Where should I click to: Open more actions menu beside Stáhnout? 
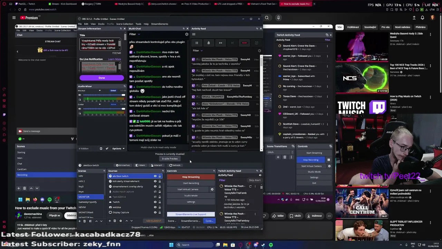329,216
